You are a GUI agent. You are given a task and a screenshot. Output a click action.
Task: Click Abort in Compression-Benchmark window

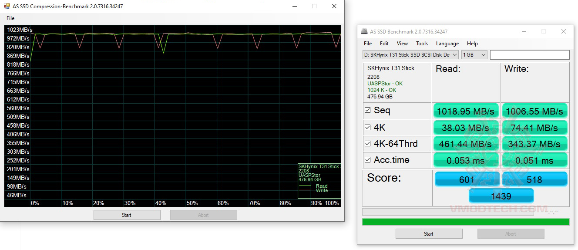pos(203,215)
